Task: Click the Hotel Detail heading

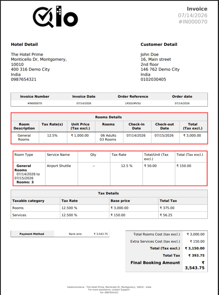Action: (x=24, y=44)
